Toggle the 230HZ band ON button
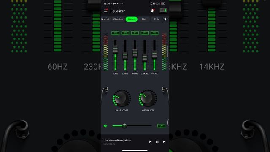Viewport: 270px width, 152px height. (x=125, y=33)
